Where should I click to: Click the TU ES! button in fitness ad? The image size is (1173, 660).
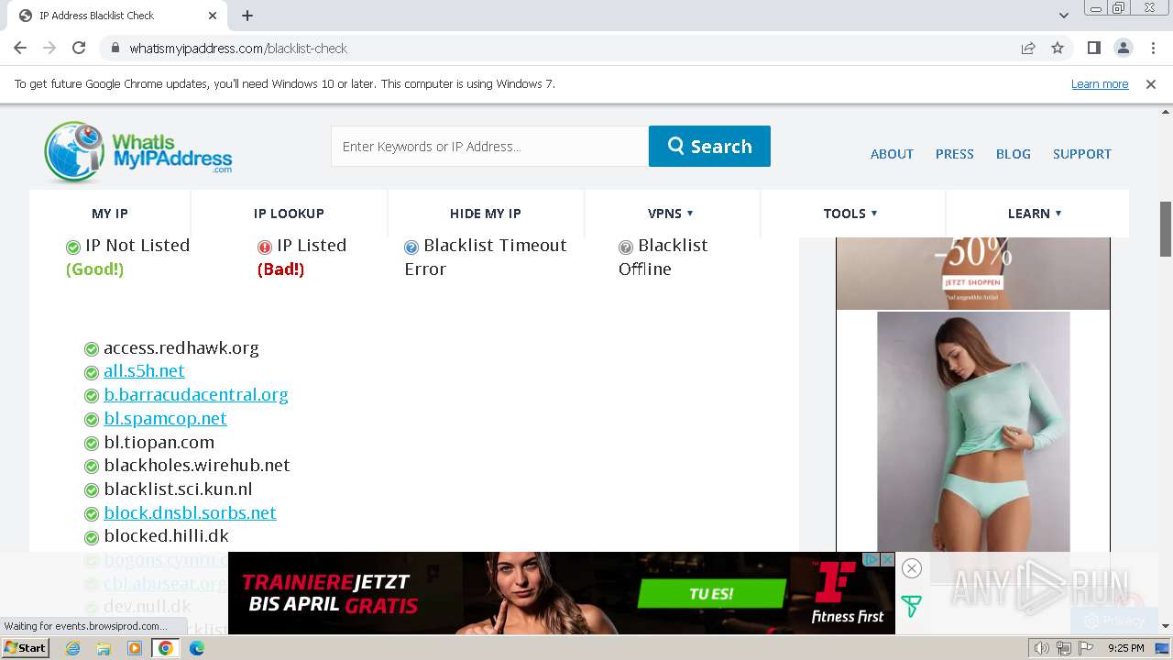[711, 594]
